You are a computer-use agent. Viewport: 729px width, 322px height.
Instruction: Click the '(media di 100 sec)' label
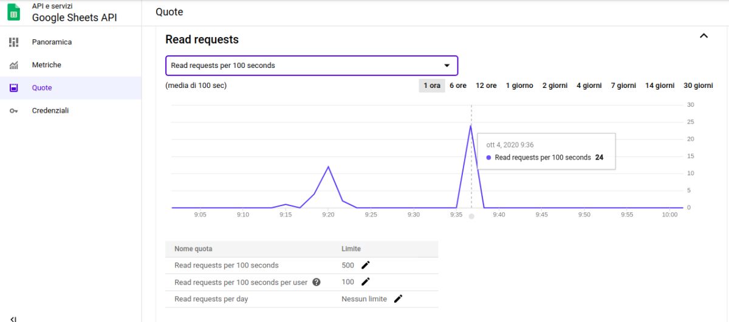[196, 86]
